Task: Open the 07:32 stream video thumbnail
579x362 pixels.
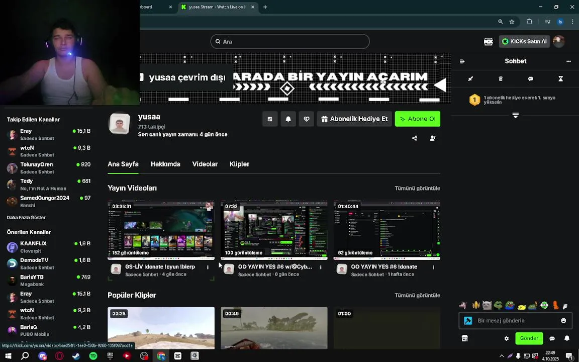Action: [x=274, y=230]
